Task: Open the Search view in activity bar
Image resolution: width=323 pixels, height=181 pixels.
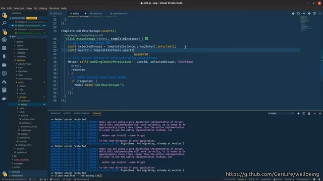Action: [x=4, y=23]
